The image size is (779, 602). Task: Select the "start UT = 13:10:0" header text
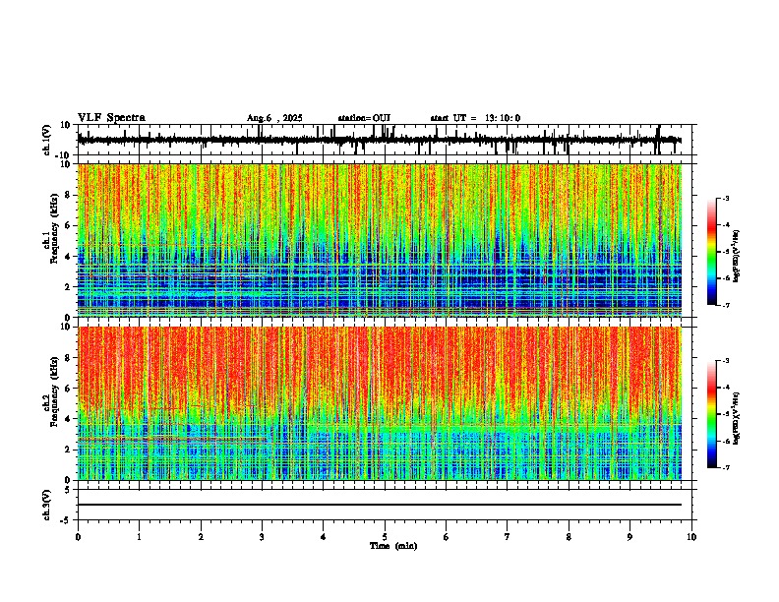click(x=475, y=118)
